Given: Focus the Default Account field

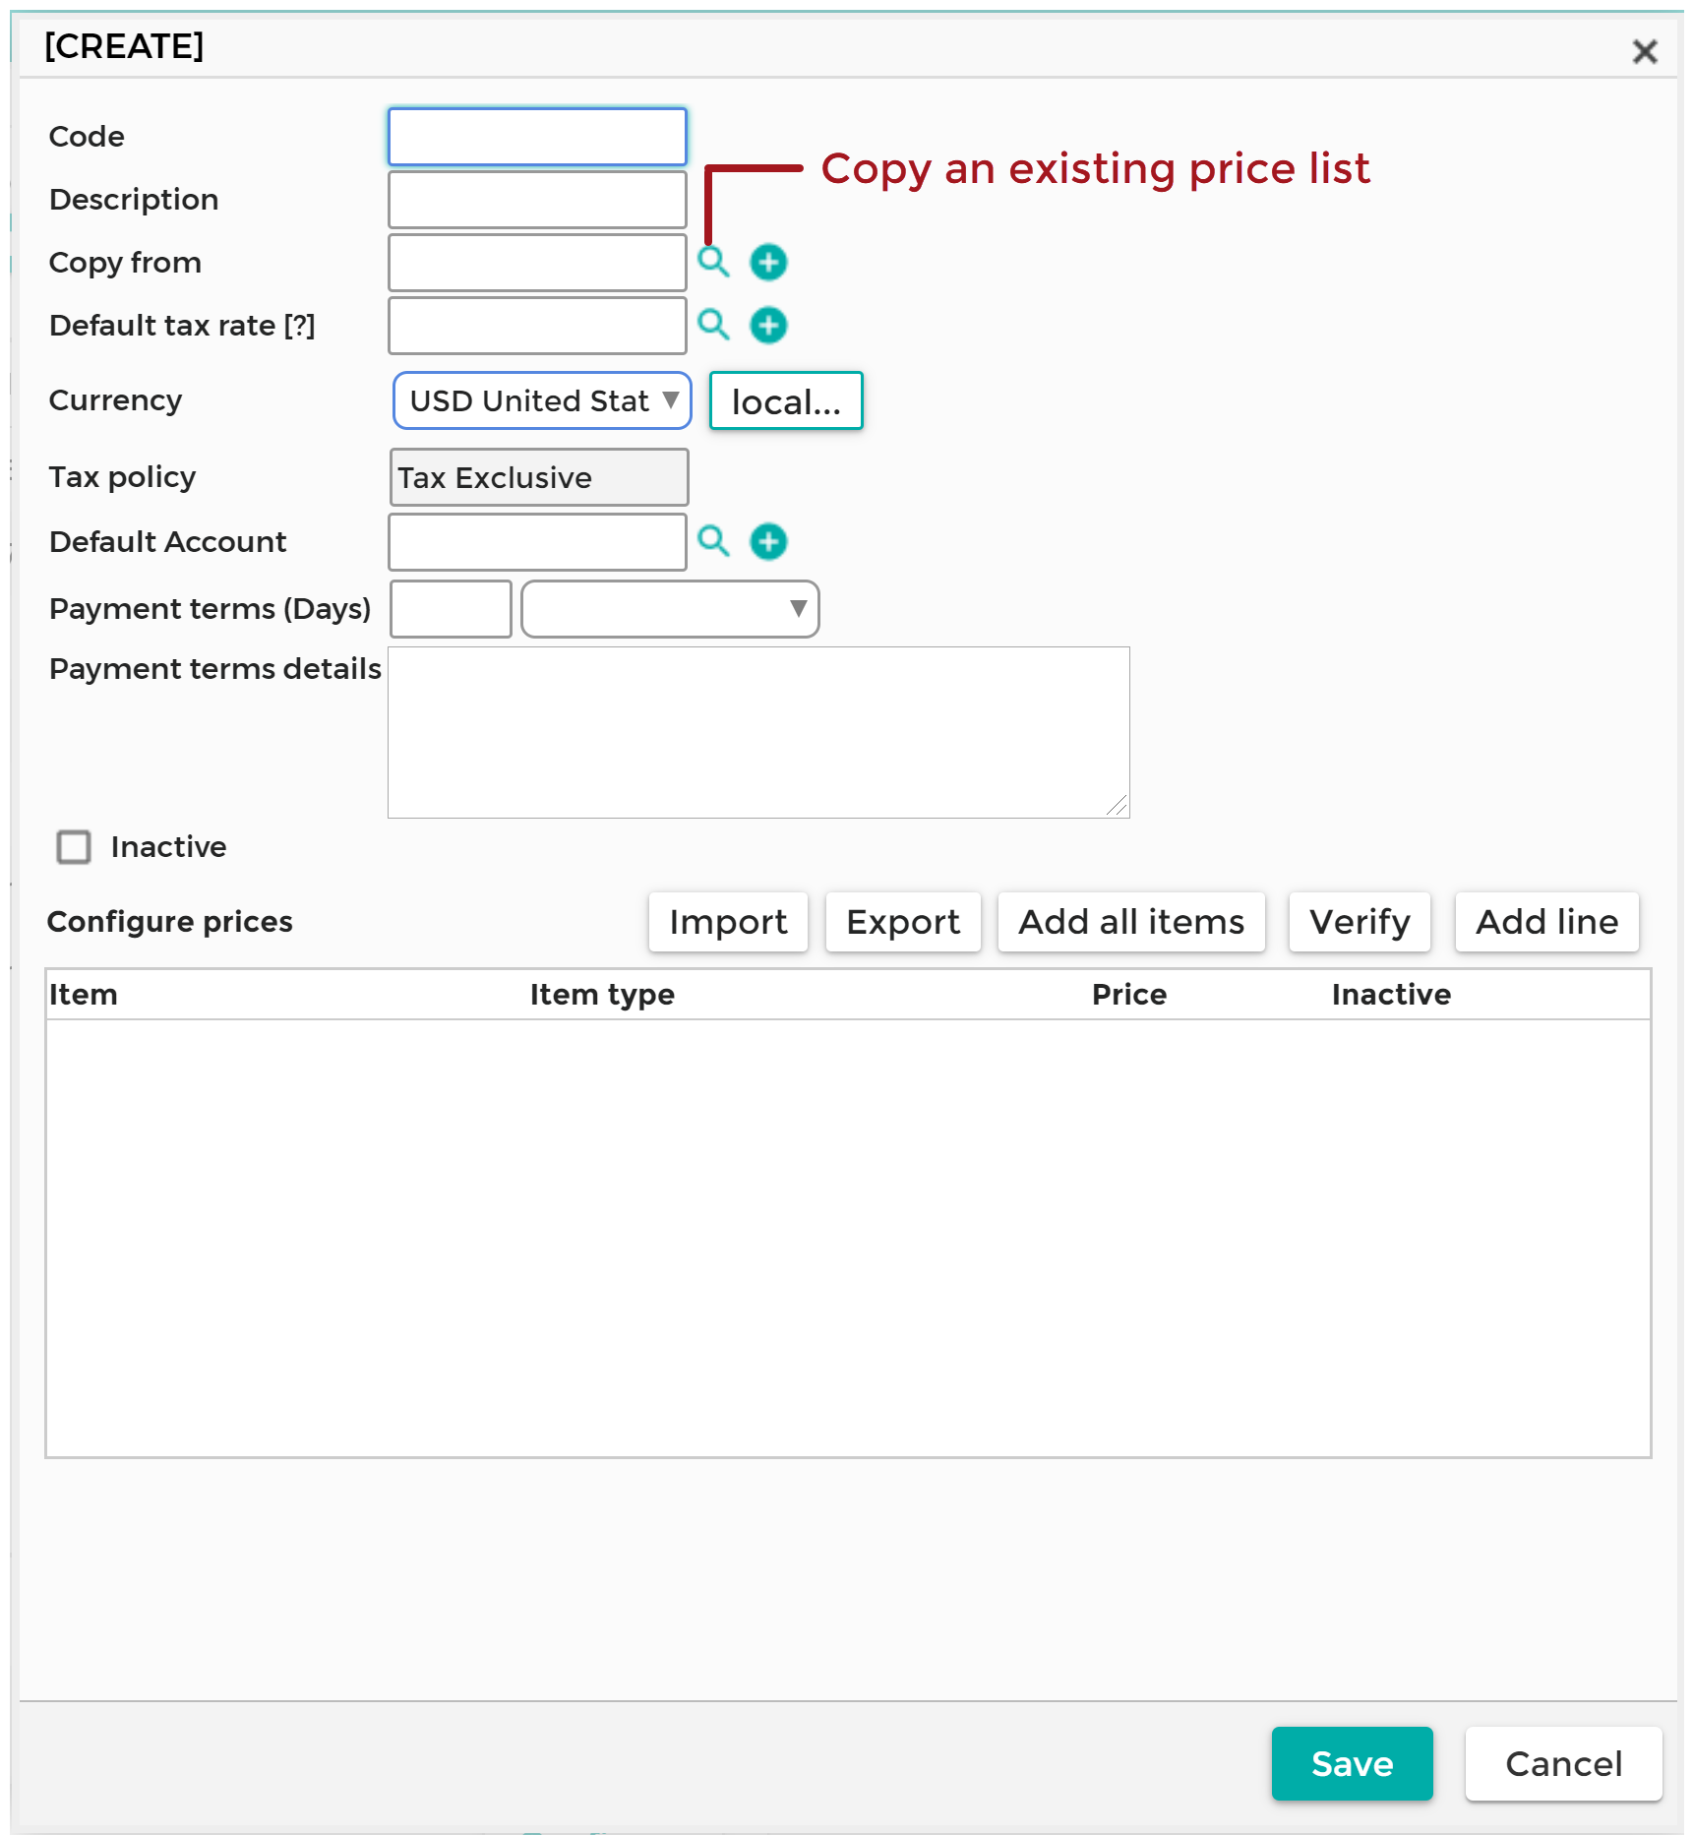Looking at the screenshot, I should (537, 542).
